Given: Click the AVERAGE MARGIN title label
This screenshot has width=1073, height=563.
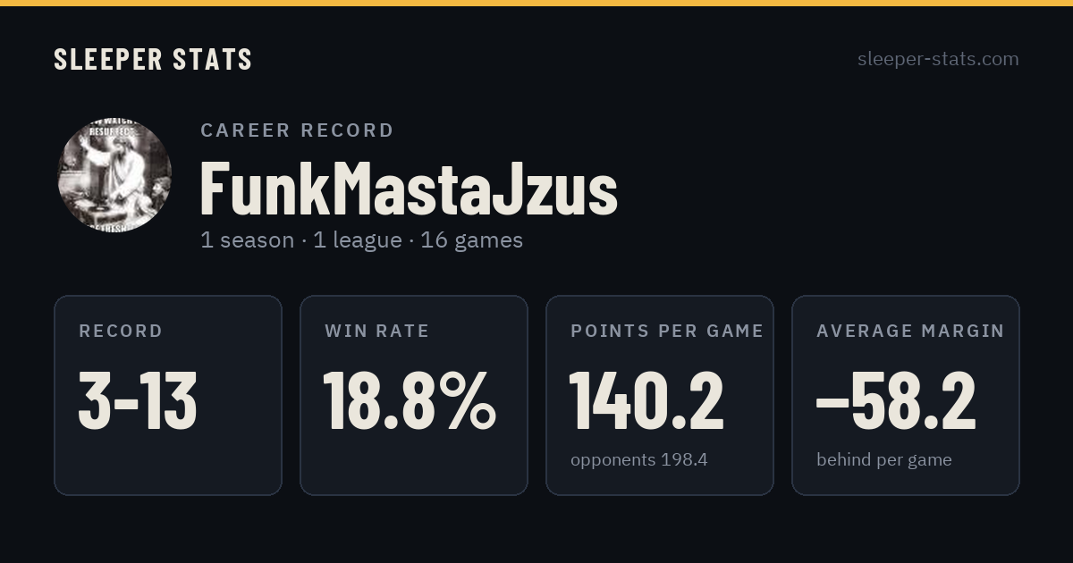Looking at the screenshot, I should click(910, 332).
